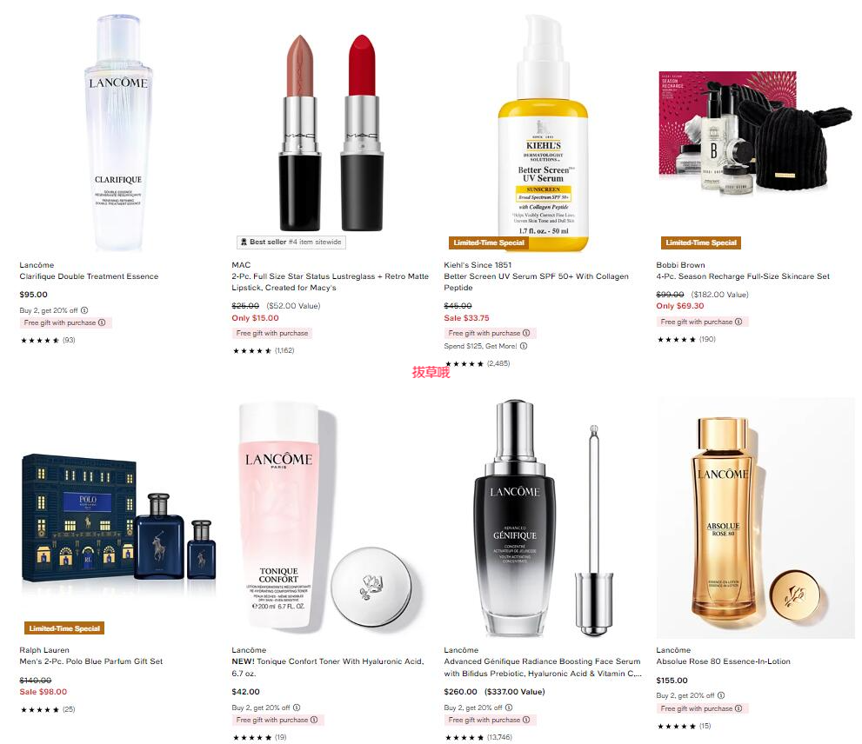Click Limited-Time Special tag on Ralph Lauren set
862x744 pixels.
64,628
